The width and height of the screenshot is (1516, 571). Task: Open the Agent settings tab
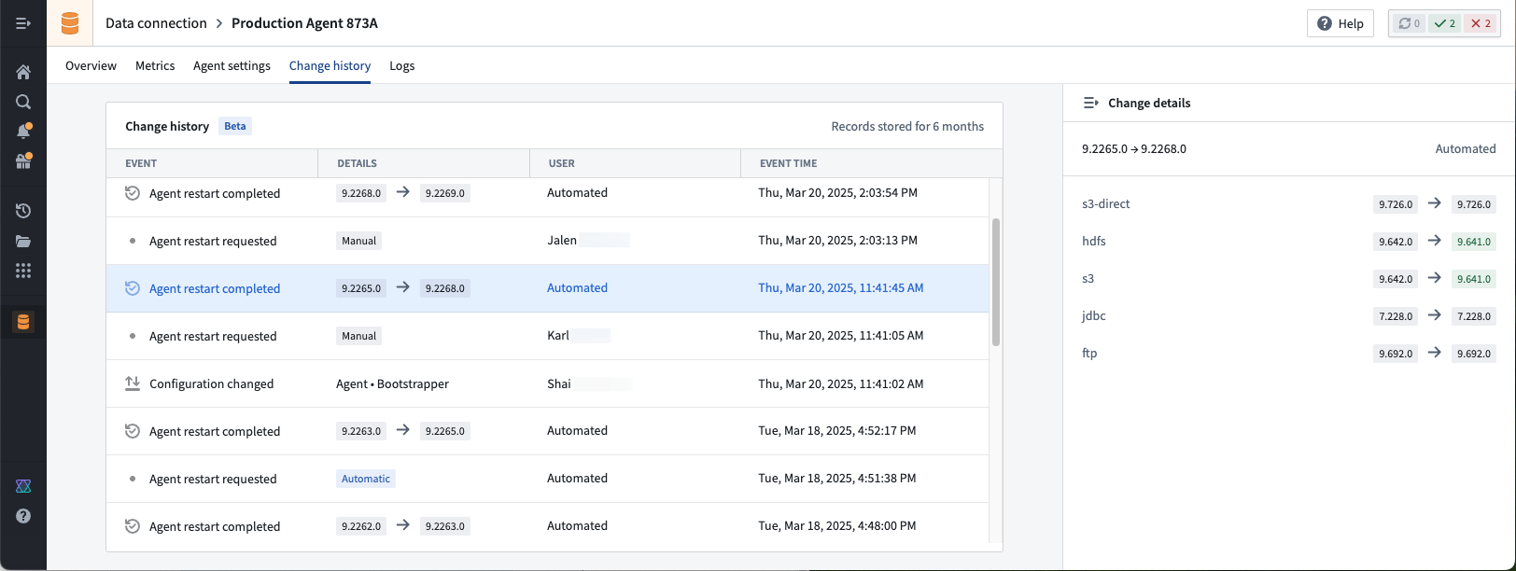pos(232,65)
